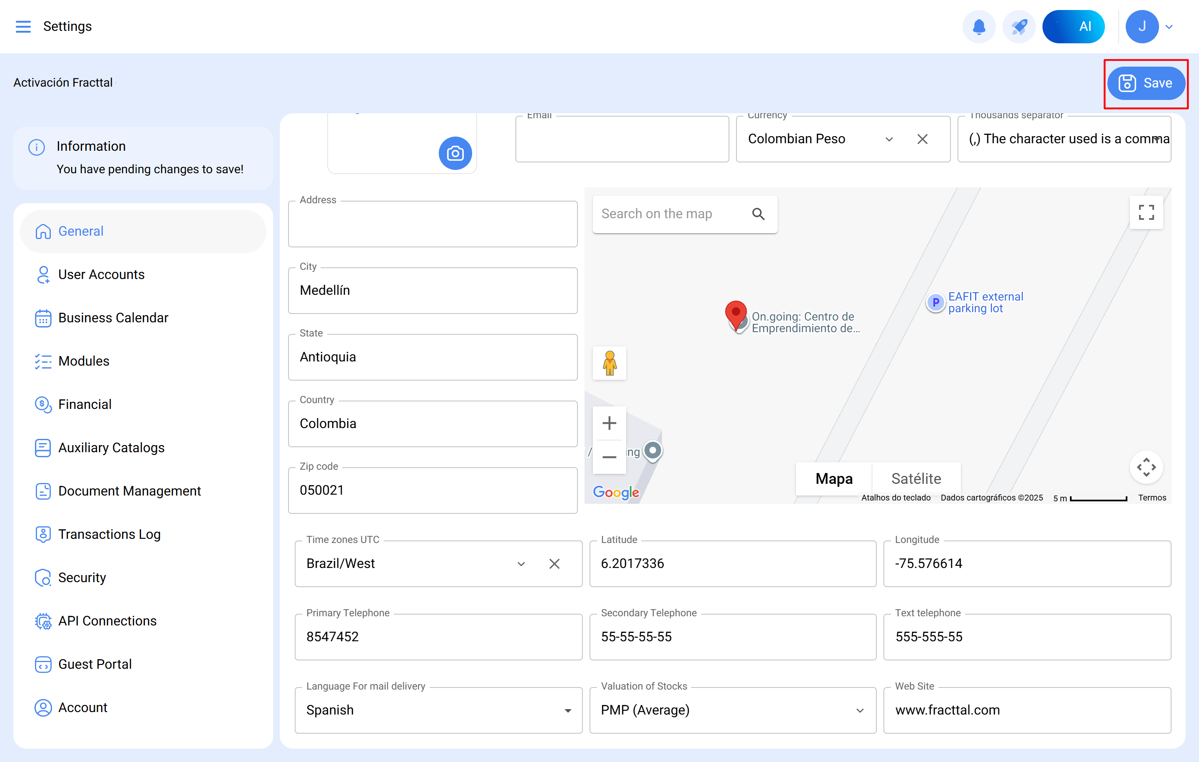Clear the Colombian Peso currency selection
This screenshot has width=1199, height=762.
(x=922, y=139)
